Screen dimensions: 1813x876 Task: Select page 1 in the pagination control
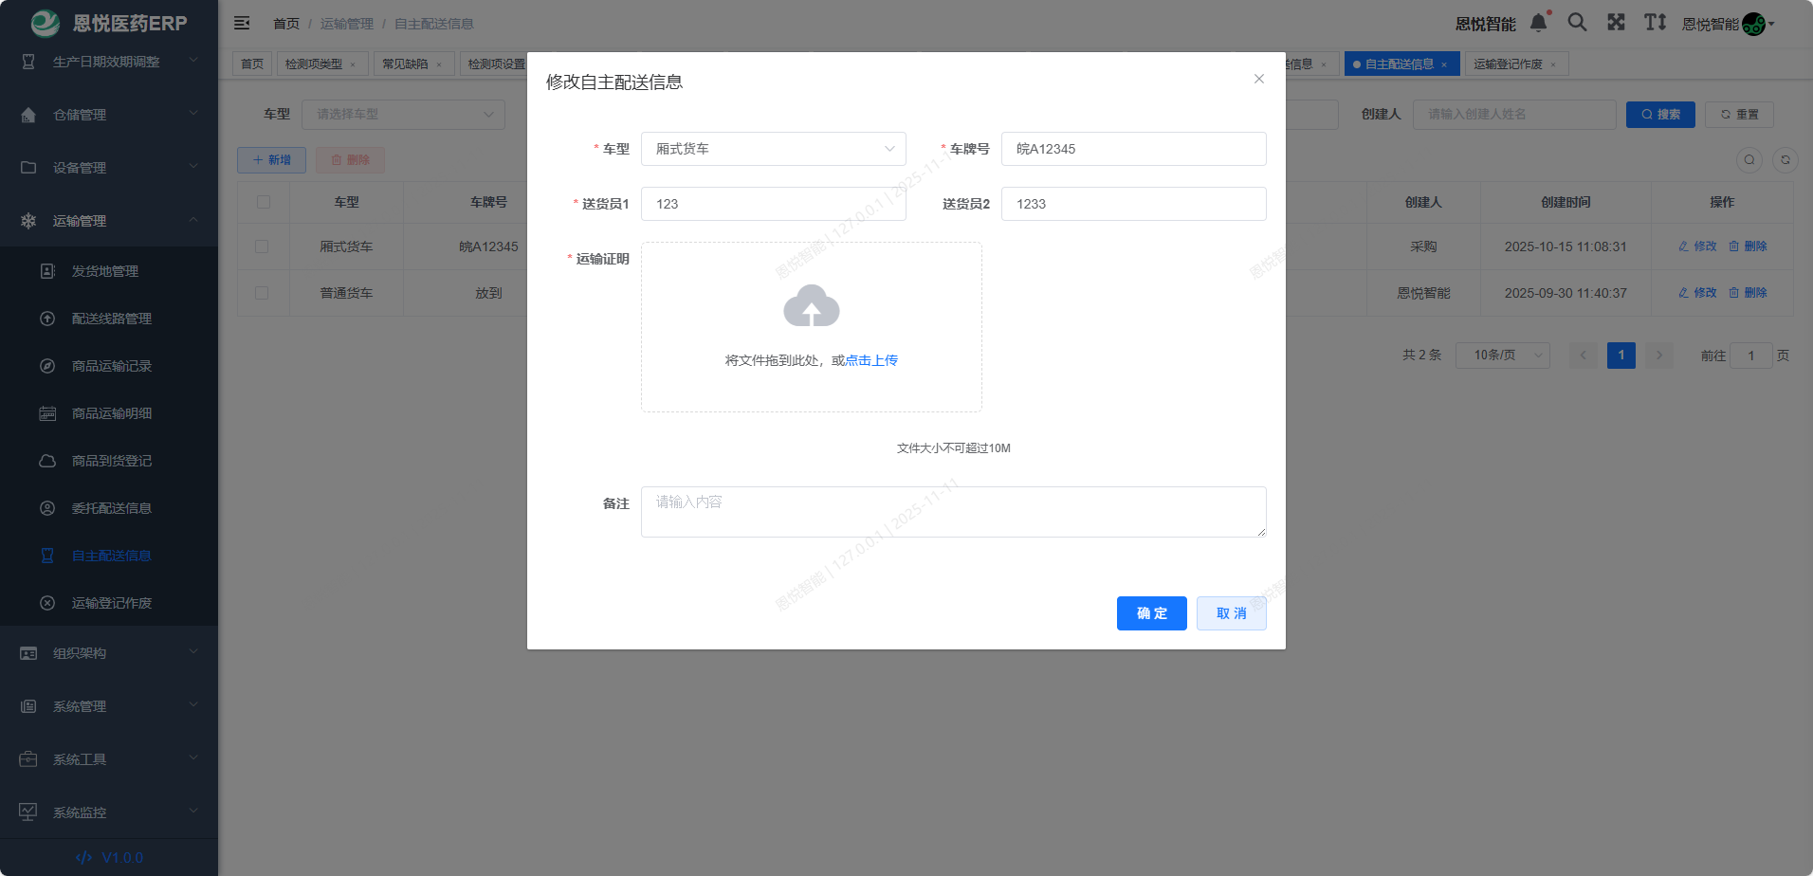click(x=1621, y=355)
